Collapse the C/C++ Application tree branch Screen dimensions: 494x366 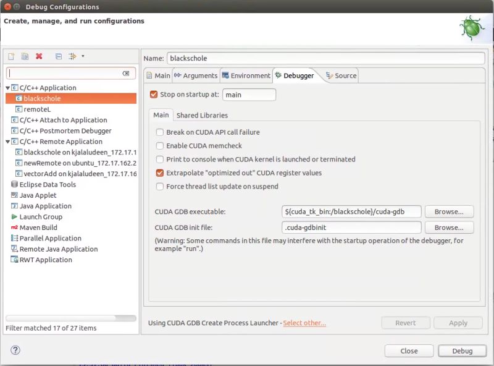click(7, 87)
